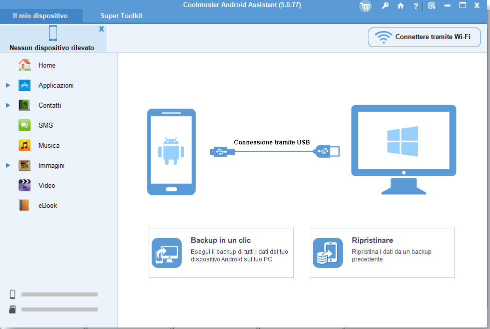Screen dimensions: 490x329
Task: Click the Coolmuster Android Assistant title text
Action: [242, 5]
